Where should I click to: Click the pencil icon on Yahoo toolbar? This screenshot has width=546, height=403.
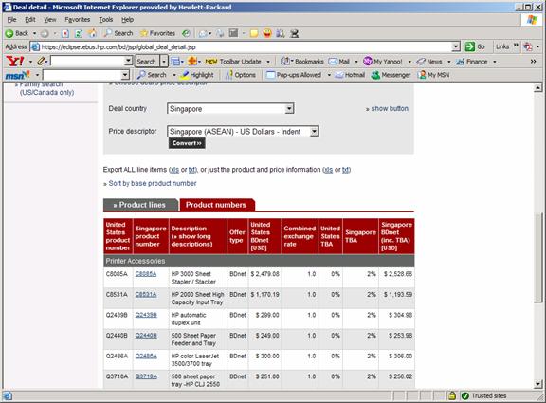[x=41, y=62]
